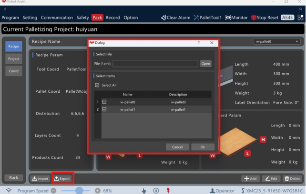Click the H dimension marker on pallet
This screenshot has height=194, width=306.
coord(263,139)
